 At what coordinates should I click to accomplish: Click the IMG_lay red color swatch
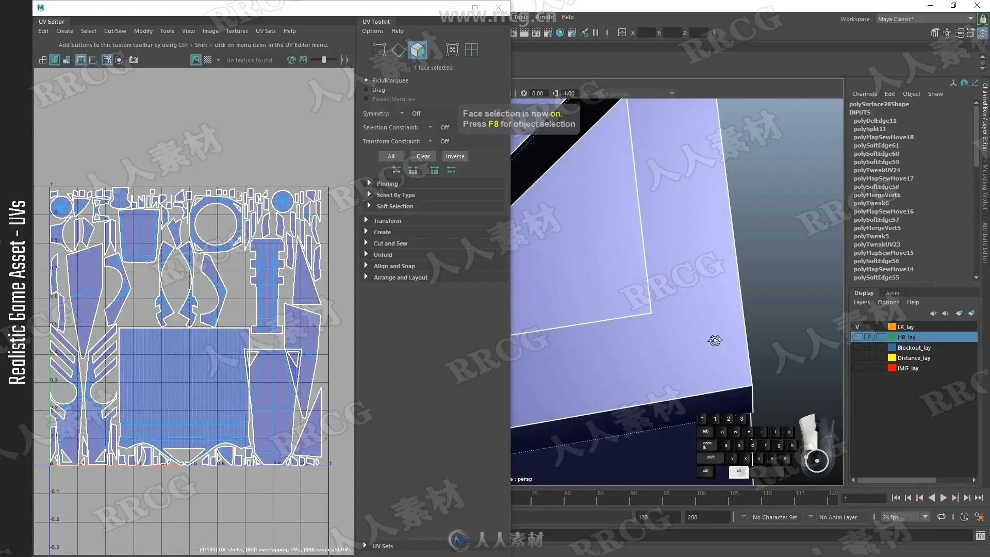click(892, 368)
